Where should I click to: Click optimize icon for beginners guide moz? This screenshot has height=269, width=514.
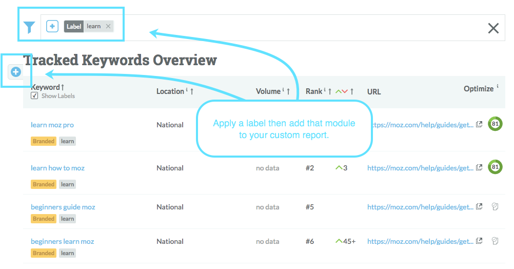[x=495, y=206]
